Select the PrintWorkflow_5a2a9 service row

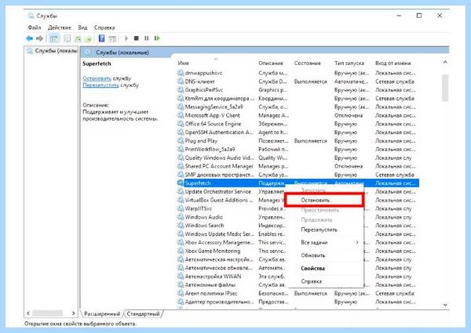pos(298,149)
